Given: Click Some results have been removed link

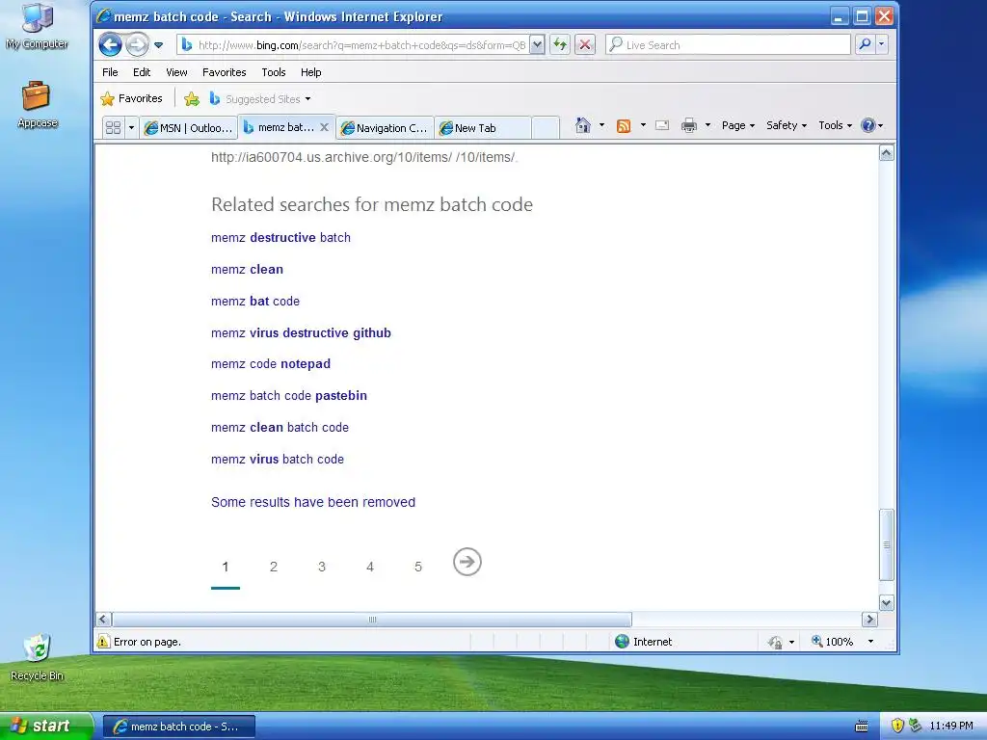Looking at the screenshot, I should click(313, 502).
